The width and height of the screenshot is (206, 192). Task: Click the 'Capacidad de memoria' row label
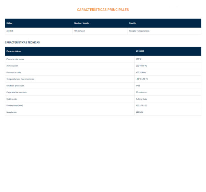(x=16, y=92)
